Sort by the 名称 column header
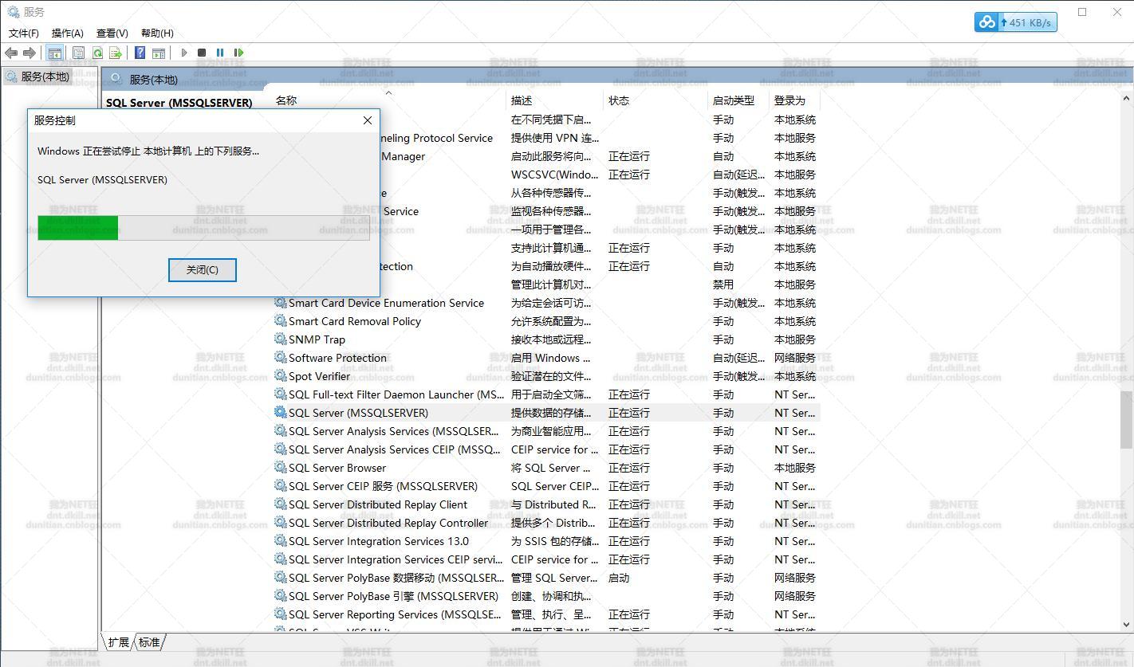The width and height of the screenshot is (1134, 667). click(389, 100)
